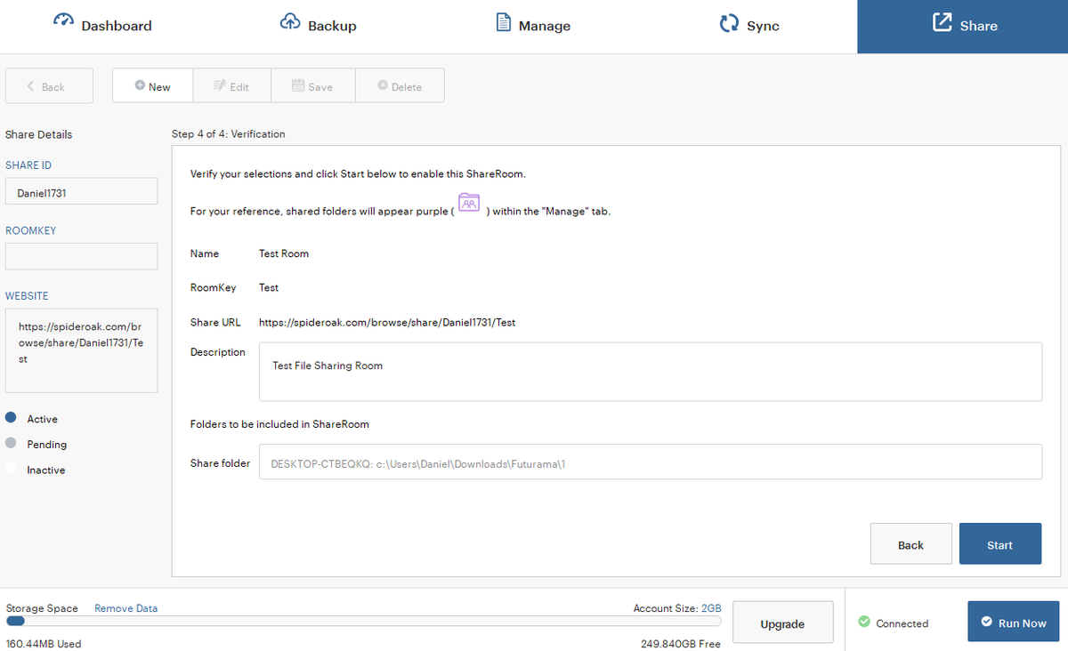This screenshot has height=651, width=1068.
Task: Click the Run Now checkmark icon
Action: pos(984,622)
